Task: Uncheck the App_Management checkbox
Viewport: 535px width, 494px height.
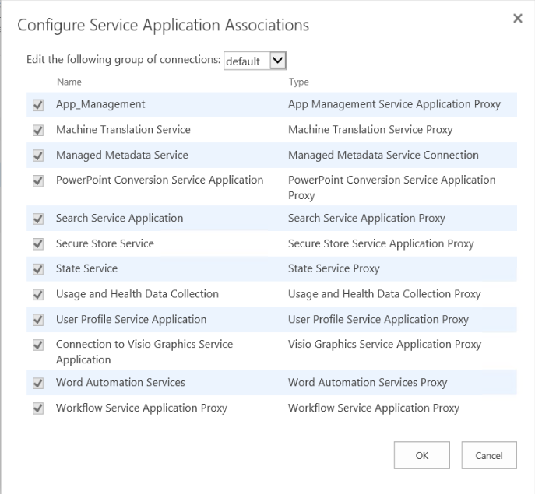Action: click(38, 105)
